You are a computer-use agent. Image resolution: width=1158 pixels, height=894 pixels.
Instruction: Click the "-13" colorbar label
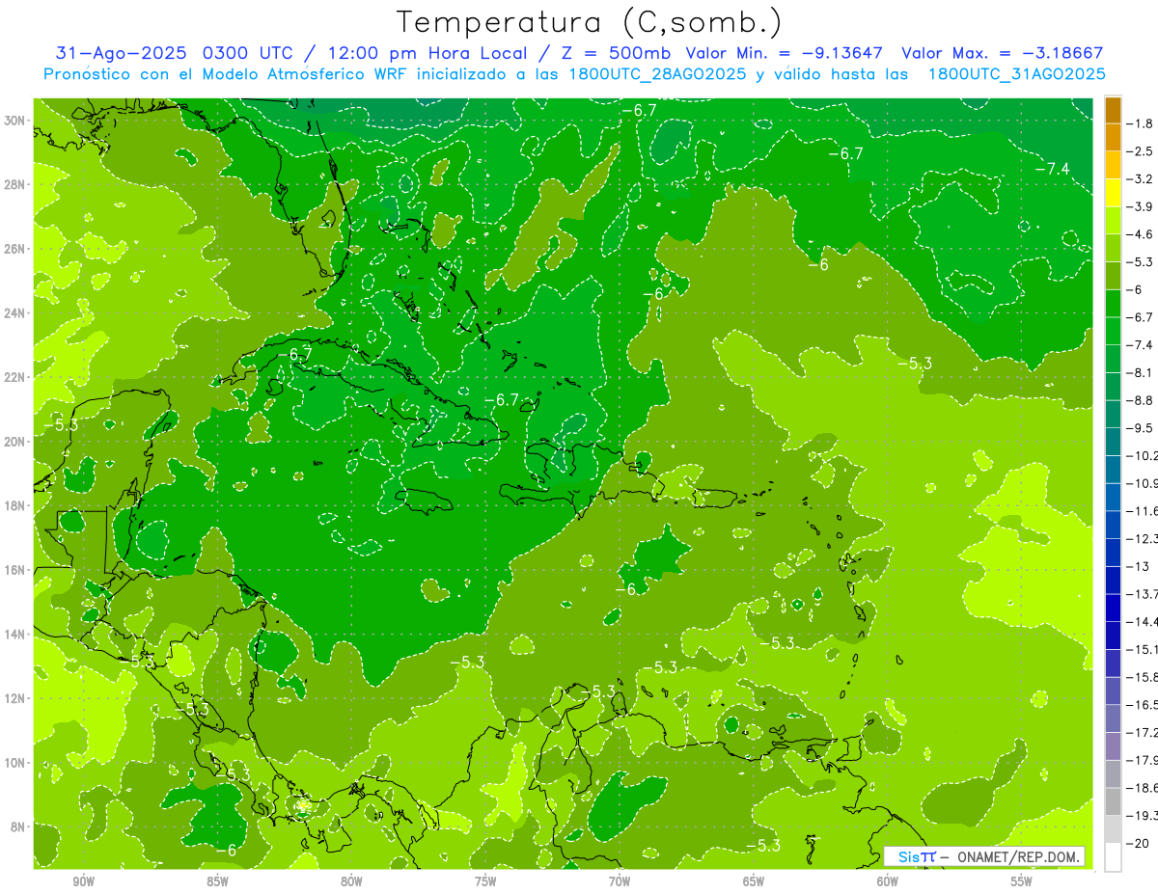click(1140, 567)
